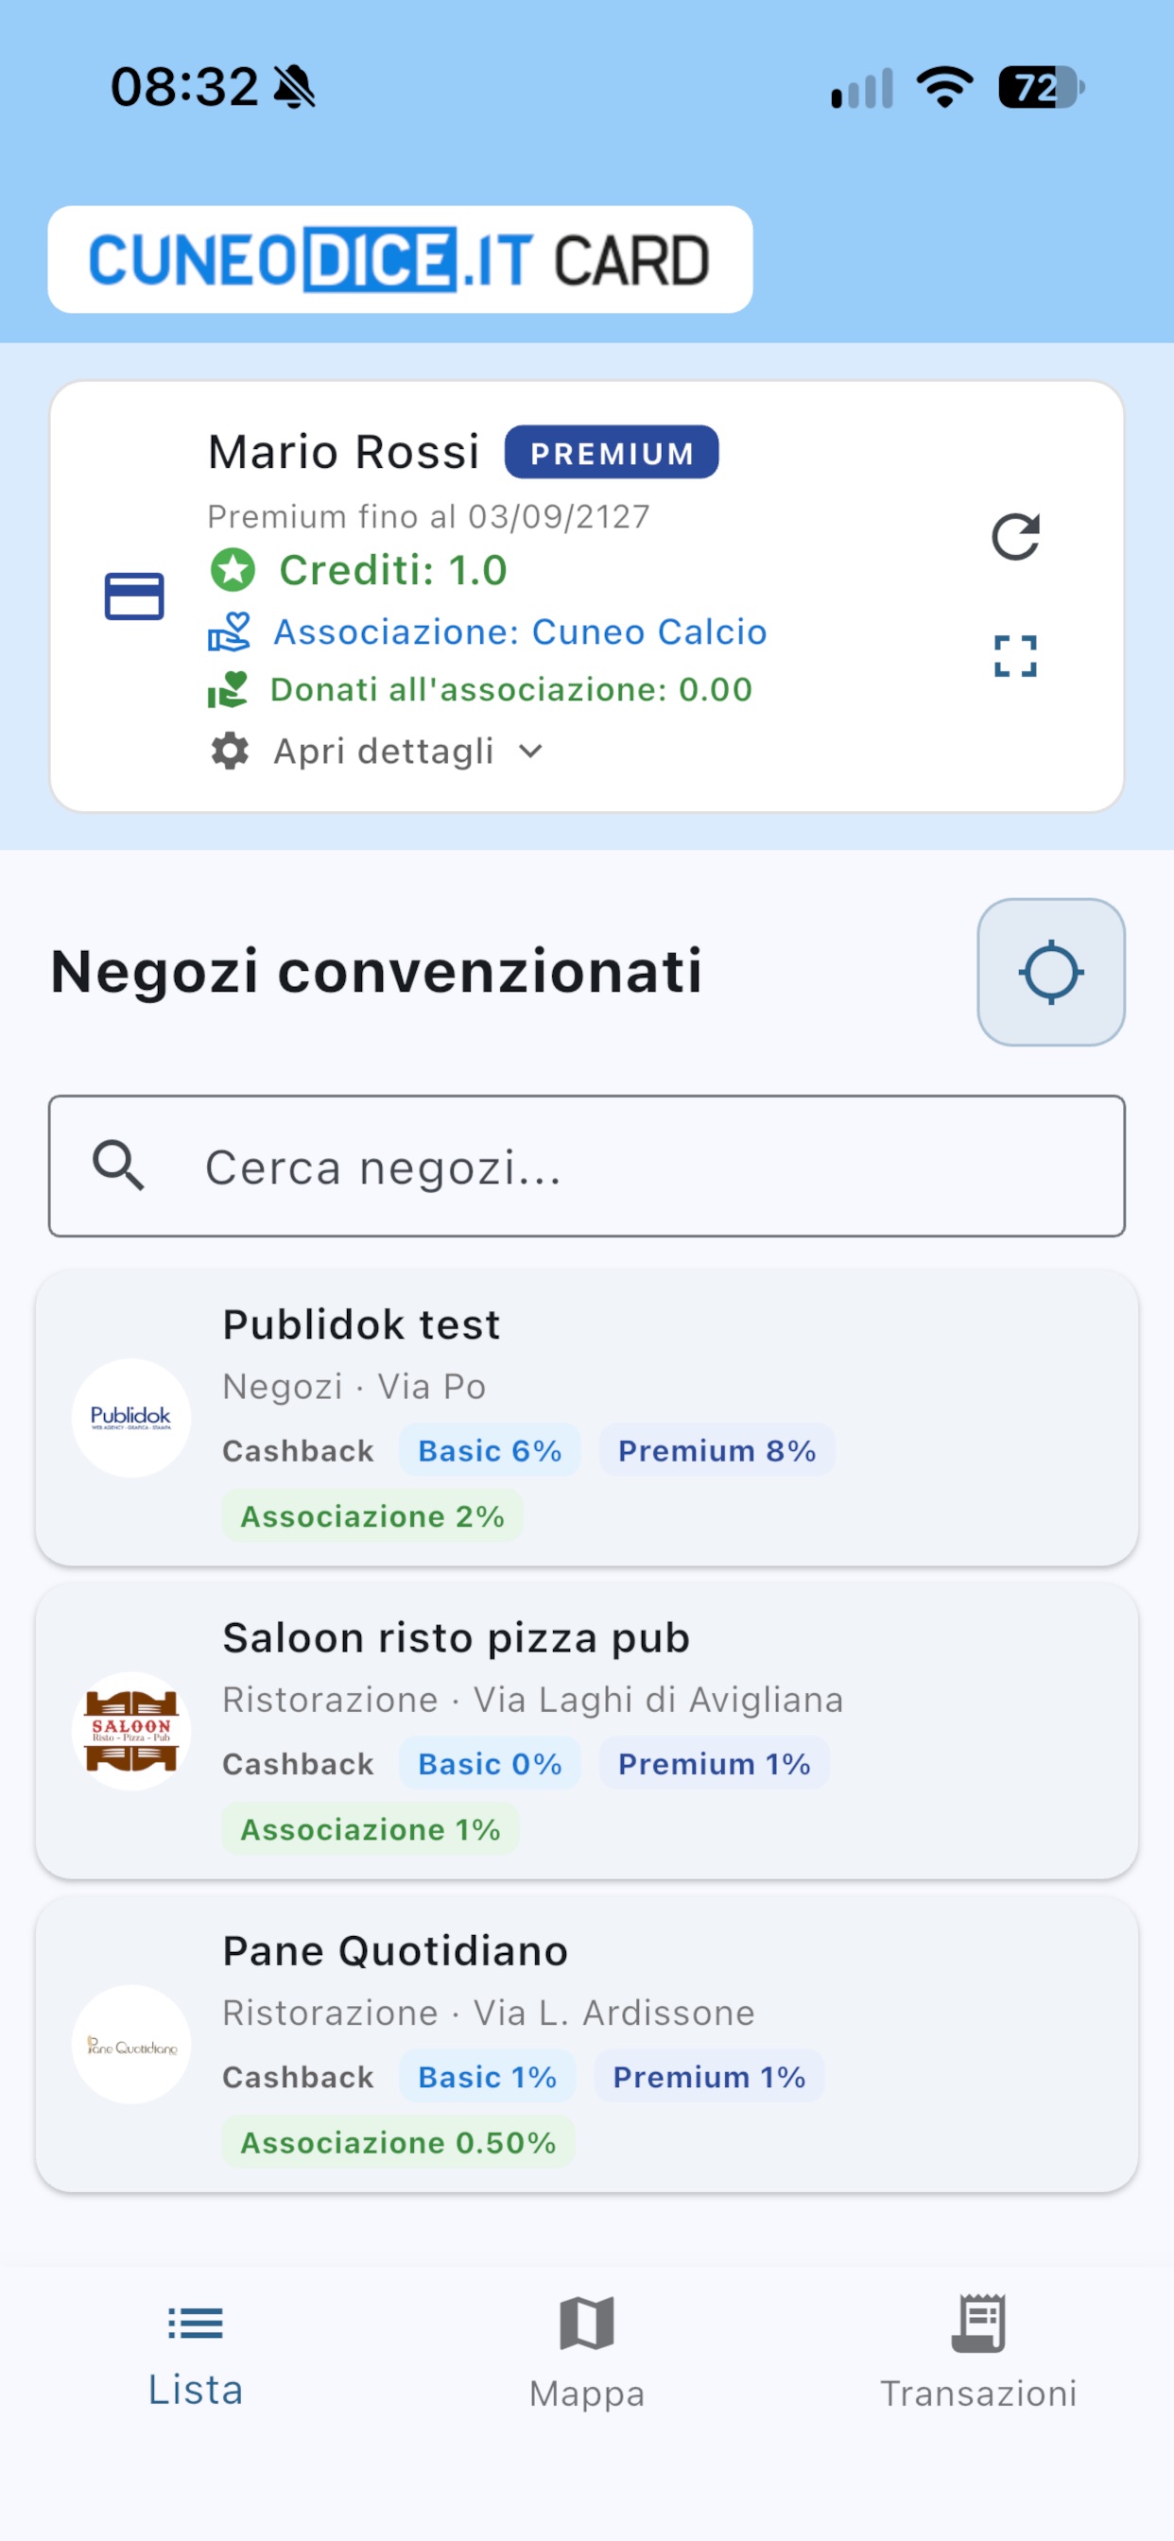Open the Transazioni tab
Screen dimensions: 1174x2541
977,2353
